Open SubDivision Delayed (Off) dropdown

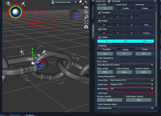pos(132,85)
